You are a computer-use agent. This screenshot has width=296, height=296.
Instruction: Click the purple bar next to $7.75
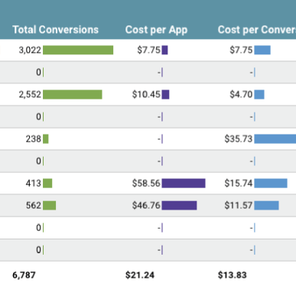pos(164,50)
